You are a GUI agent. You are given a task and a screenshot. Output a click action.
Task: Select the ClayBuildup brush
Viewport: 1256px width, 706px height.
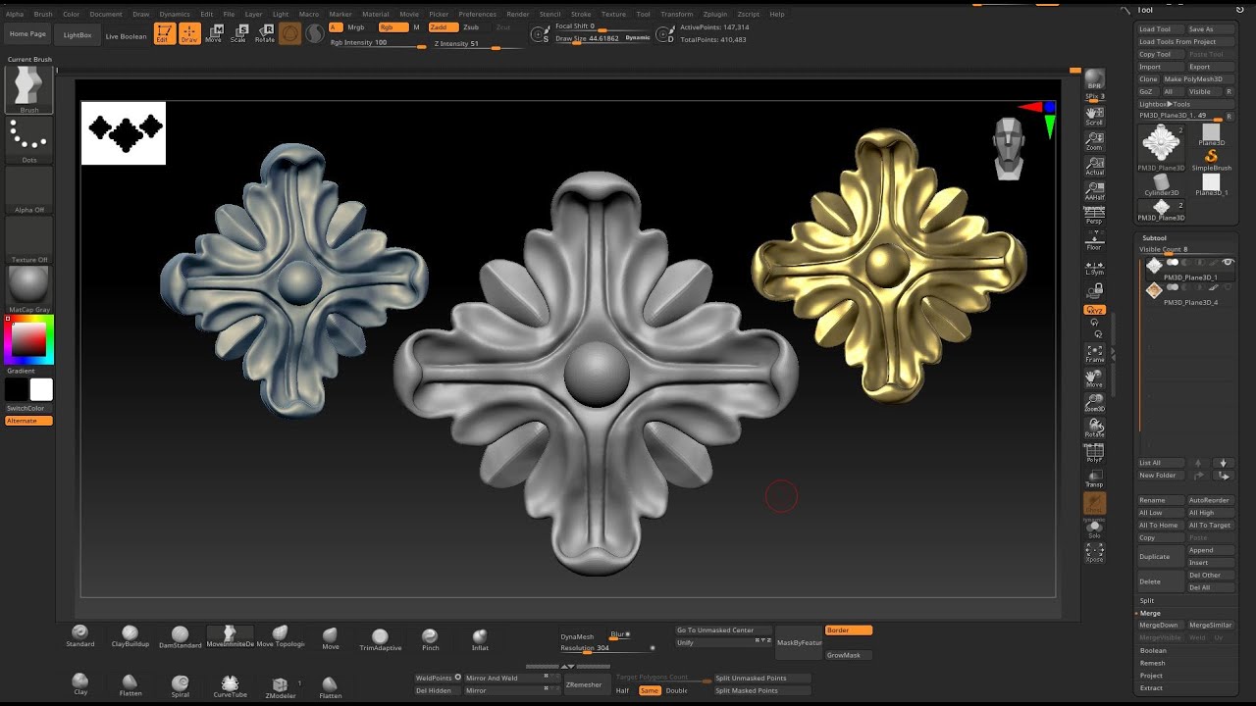click(x=130, y=636)
